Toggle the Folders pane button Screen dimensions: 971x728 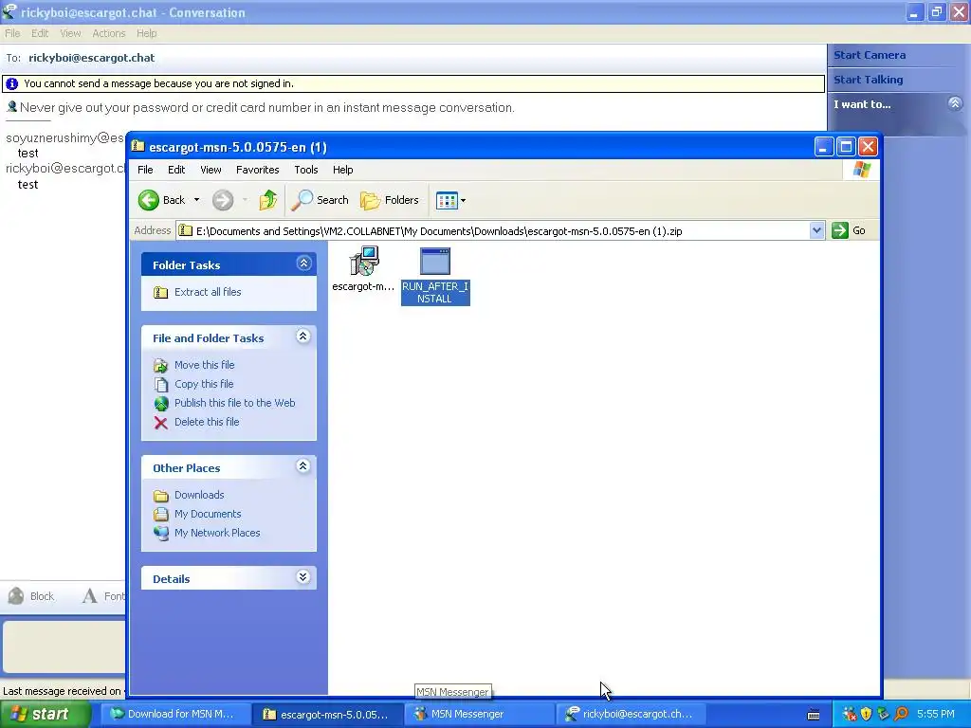point(390,200)
